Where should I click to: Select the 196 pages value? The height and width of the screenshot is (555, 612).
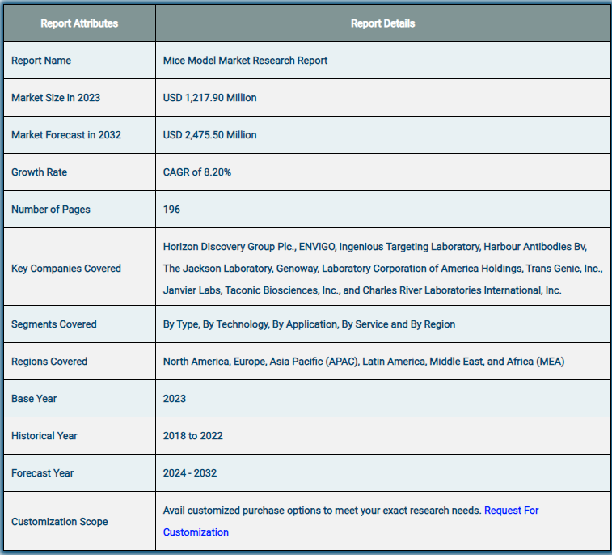[171, 210]
